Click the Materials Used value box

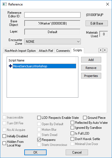[x=104, y=34]
